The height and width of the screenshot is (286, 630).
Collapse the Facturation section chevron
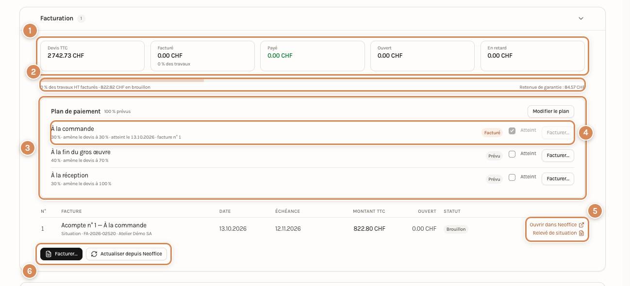[x=581, y=18]
